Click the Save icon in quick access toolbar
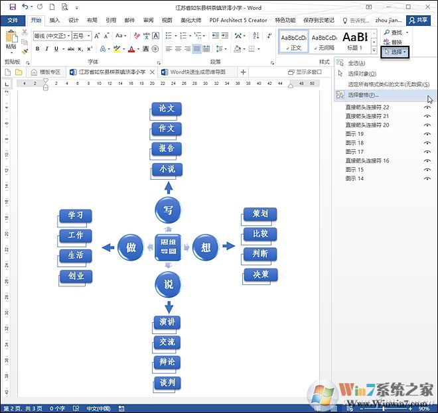Image resolution: width=438 pixels, height=413 pixels. tap(12, 7)
